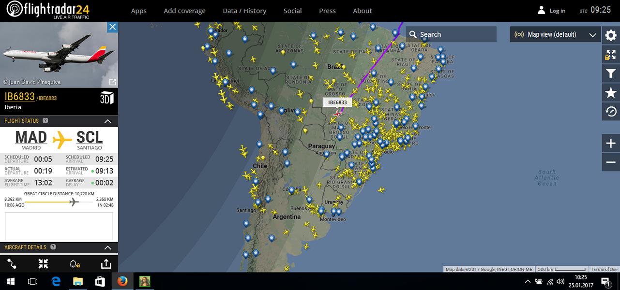Click the average flight time 13:02
The width and height of the screenshot is (620, 290).
[43, 182]
